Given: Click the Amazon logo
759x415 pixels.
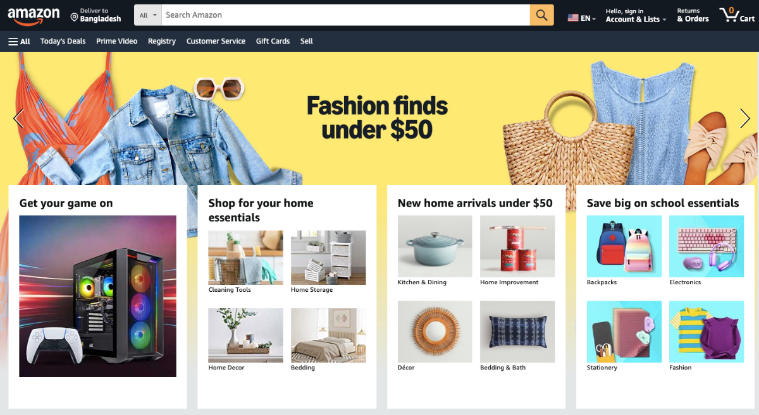Looking at the screenshot, I should coord(34,16).
